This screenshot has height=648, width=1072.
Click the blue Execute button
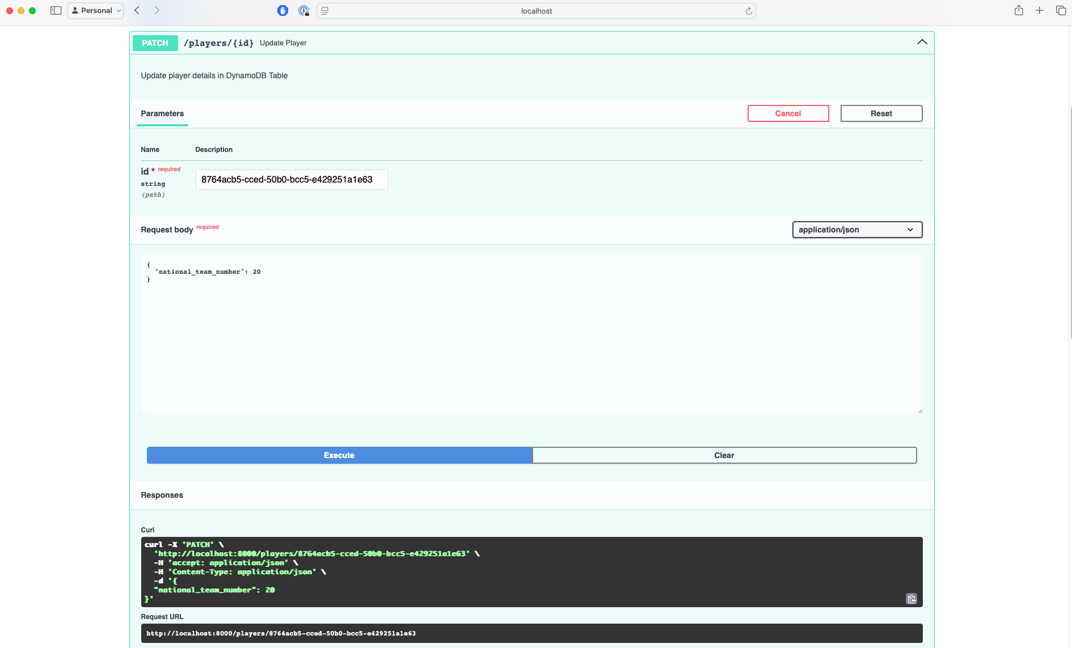[x=339, y=455]
